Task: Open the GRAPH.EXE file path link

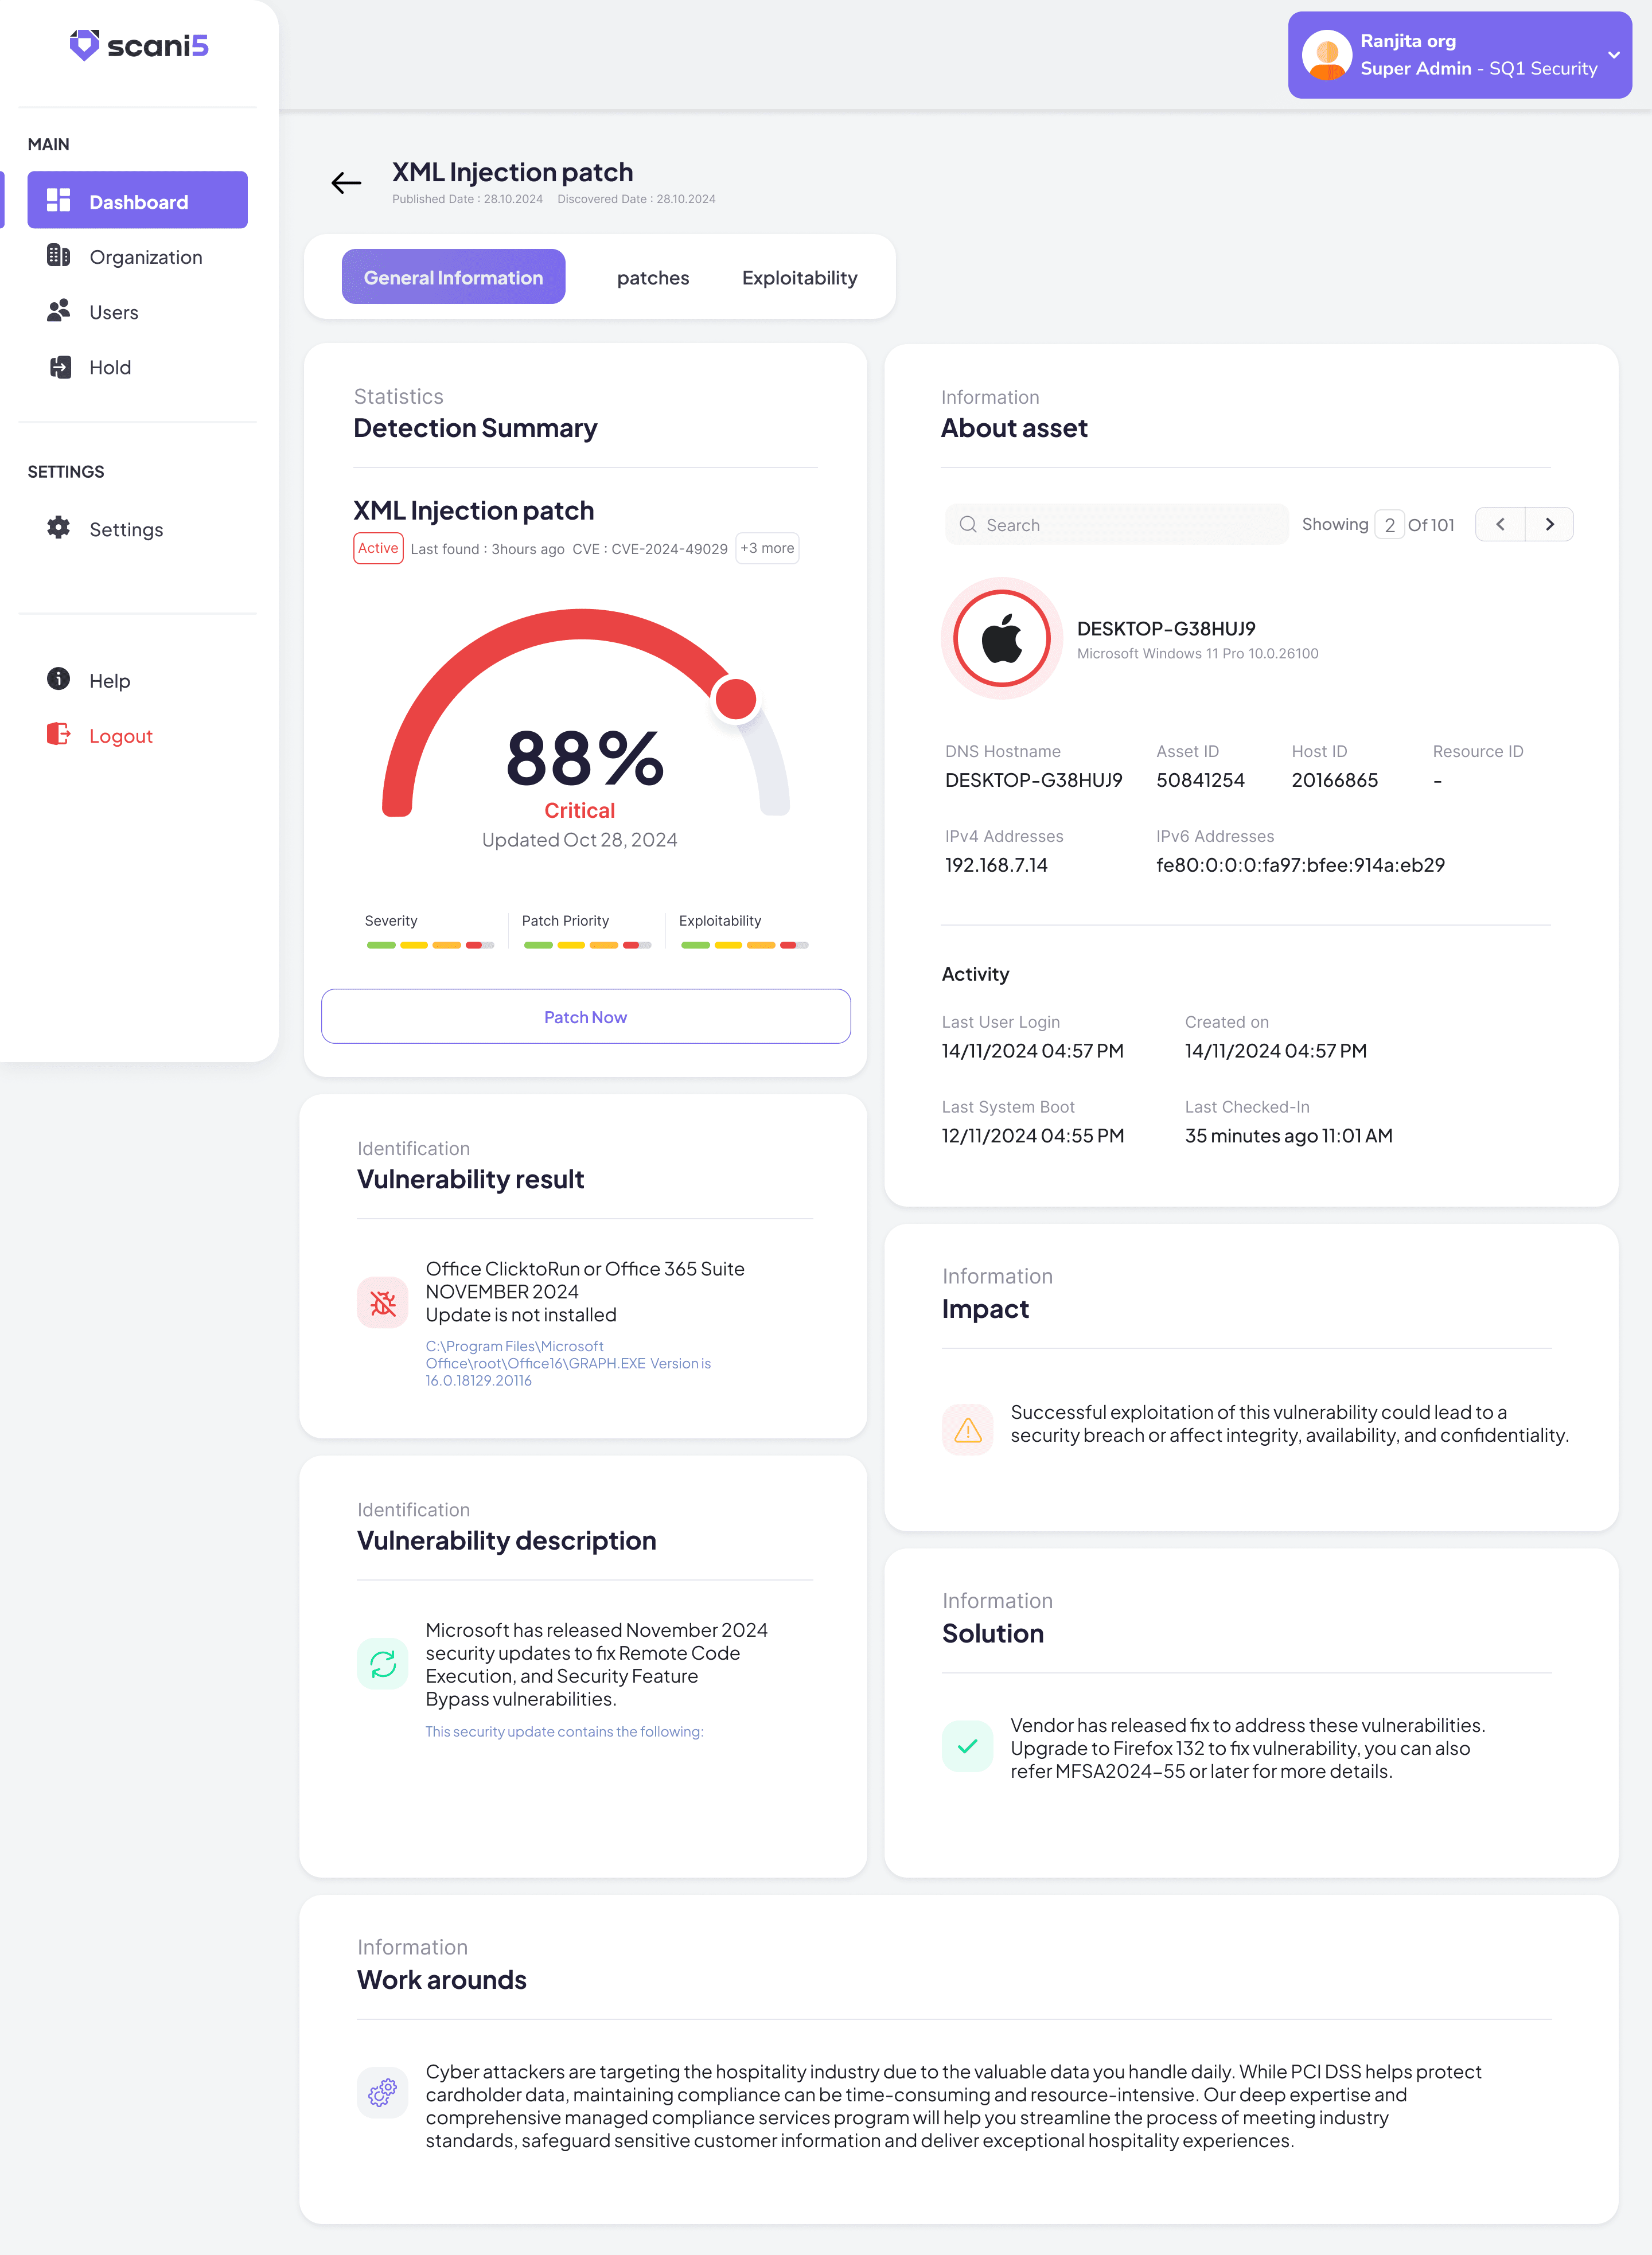Action: pyautogui.click(x=567, y=1363)
